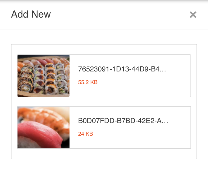The image size is (208, 172).
Task: Click the gap between the two file cards
Action: click(104, 102)
